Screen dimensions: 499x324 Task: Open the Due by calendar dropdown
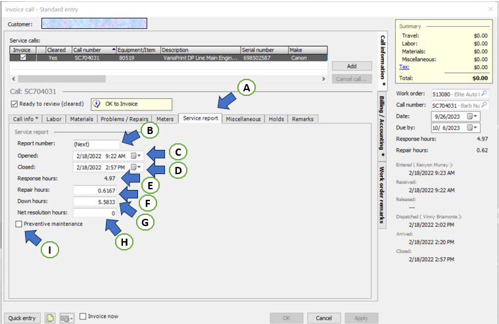tap(472, 127)
